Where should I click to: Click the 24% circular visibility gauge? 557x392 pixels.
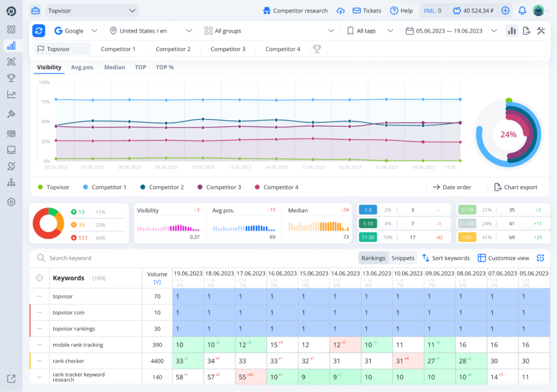click(x=509, y=134)
